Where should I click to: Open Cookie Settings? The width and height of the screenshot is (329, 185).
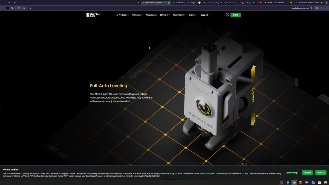click(x=292, y=173)
